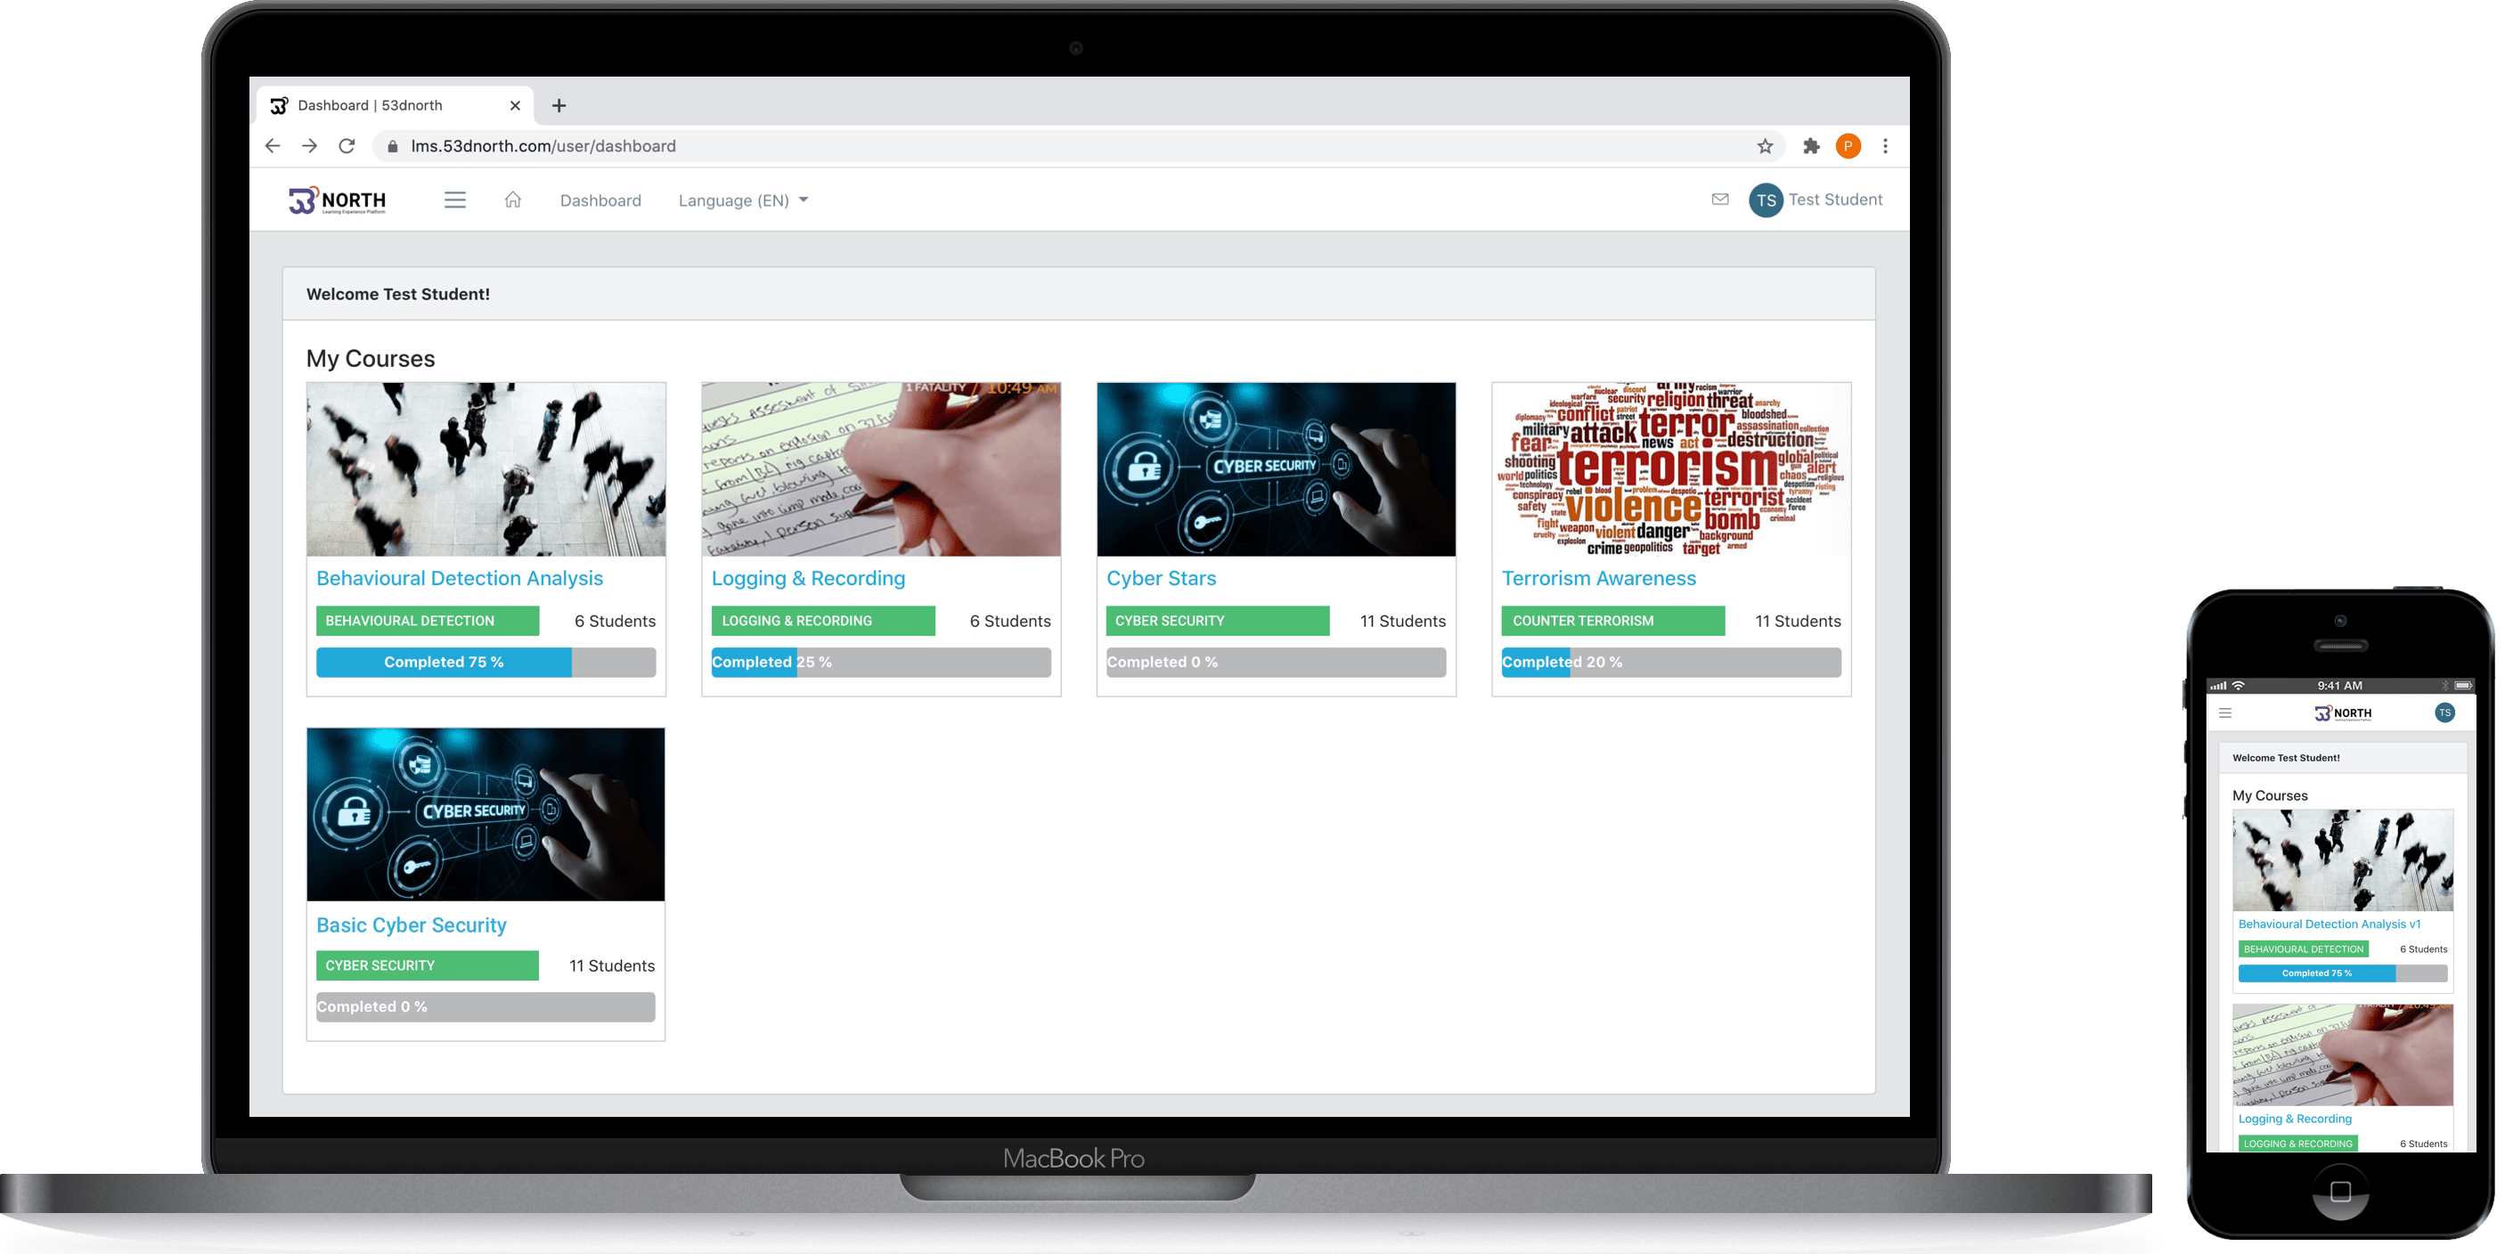
Task: Click Dashboard in the navigation bar
Action: 600,200
